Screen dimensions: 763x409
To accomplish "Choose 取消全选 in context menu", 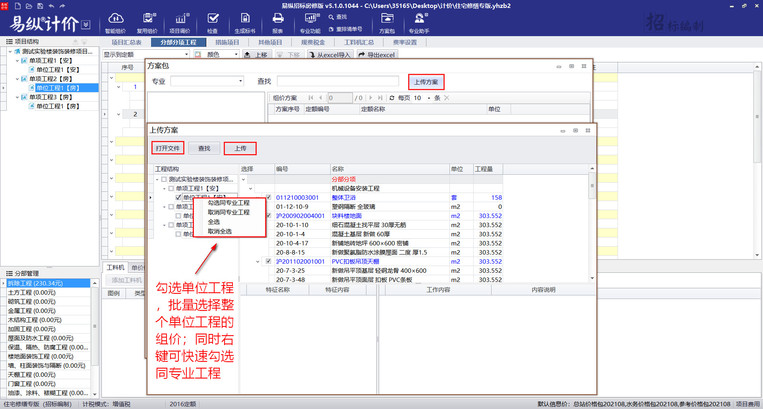I will pos(220,232).
